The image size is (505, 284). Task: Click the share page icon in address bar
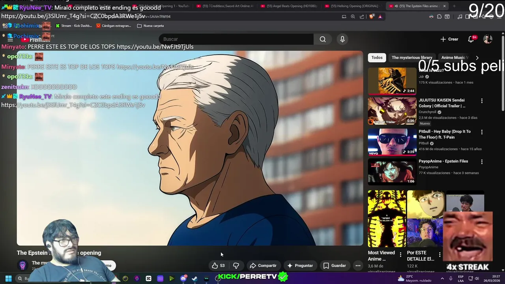point(361,17)
